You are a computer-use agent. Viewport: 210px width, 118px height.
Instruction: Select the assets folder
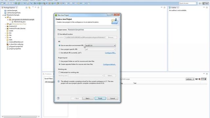[x=11, y=31]
